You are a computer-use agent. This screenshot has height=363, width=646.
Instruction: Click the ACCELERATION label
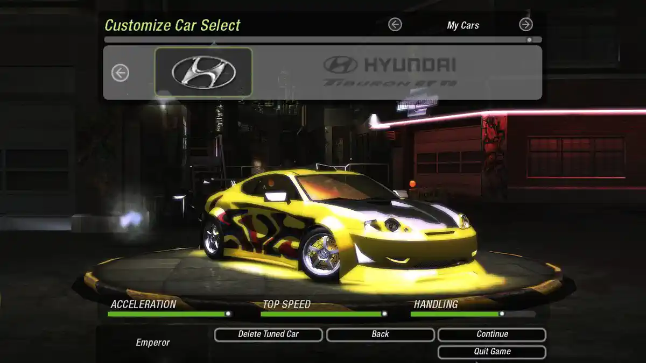click(x=143, y=304)
